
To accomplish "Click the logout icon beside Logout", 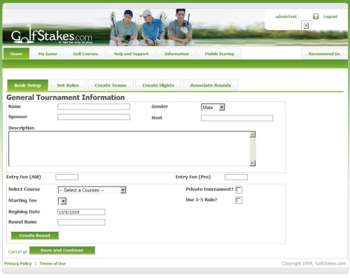I will [x=316, y=16].
